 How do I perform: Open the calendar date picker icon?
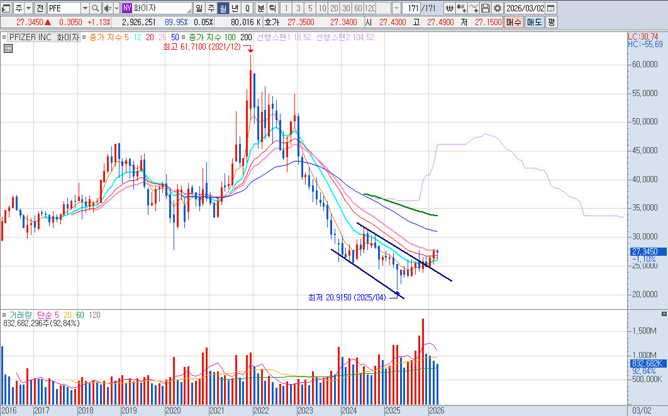[x=551, y=8]
